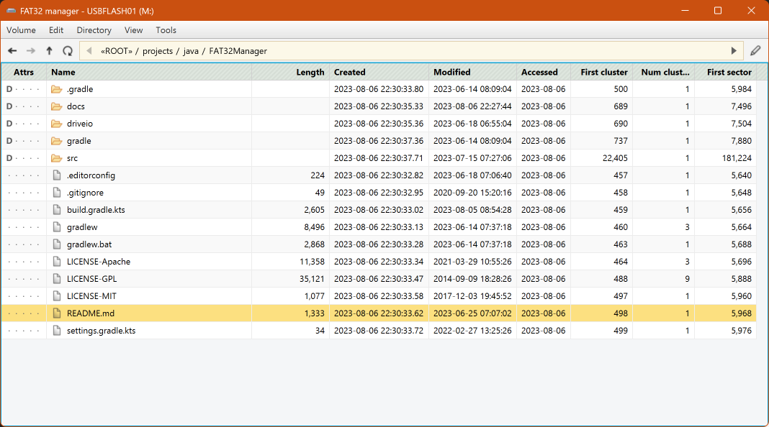This screenshot has height=427, width=769.
Task: Sort by the Created column header
Action: 379,72
